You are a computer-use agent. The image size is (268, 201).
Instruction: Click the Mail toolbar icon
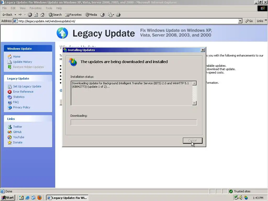point(110,15)
